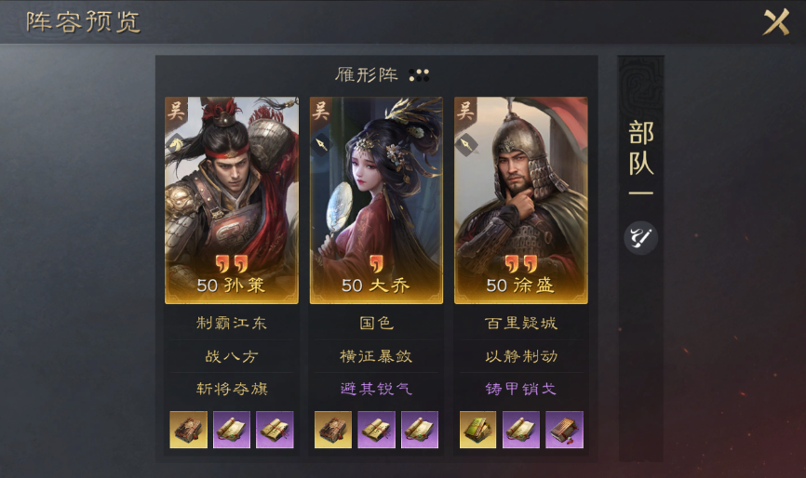This screenshot has height=478, width=806.
Task: View the 横征暴敛 skill
Action: click(376, 356)
